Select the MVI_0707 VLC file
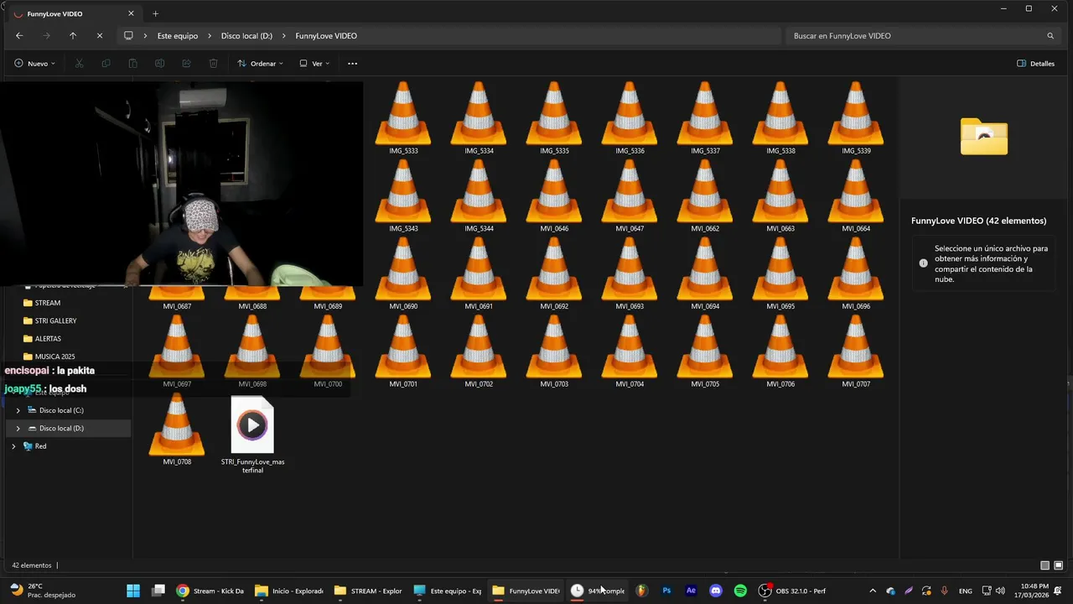The height and width of the screenshot is (604, 1073). (x=856, y=351)
